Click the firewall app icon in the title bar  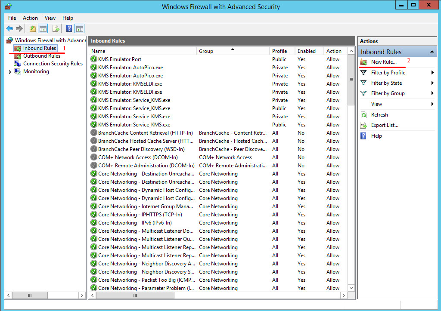(9, 6)
